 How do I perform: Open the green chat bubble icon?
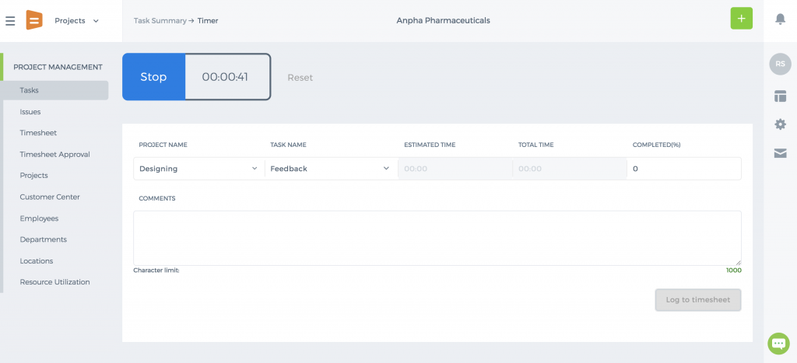778,344
